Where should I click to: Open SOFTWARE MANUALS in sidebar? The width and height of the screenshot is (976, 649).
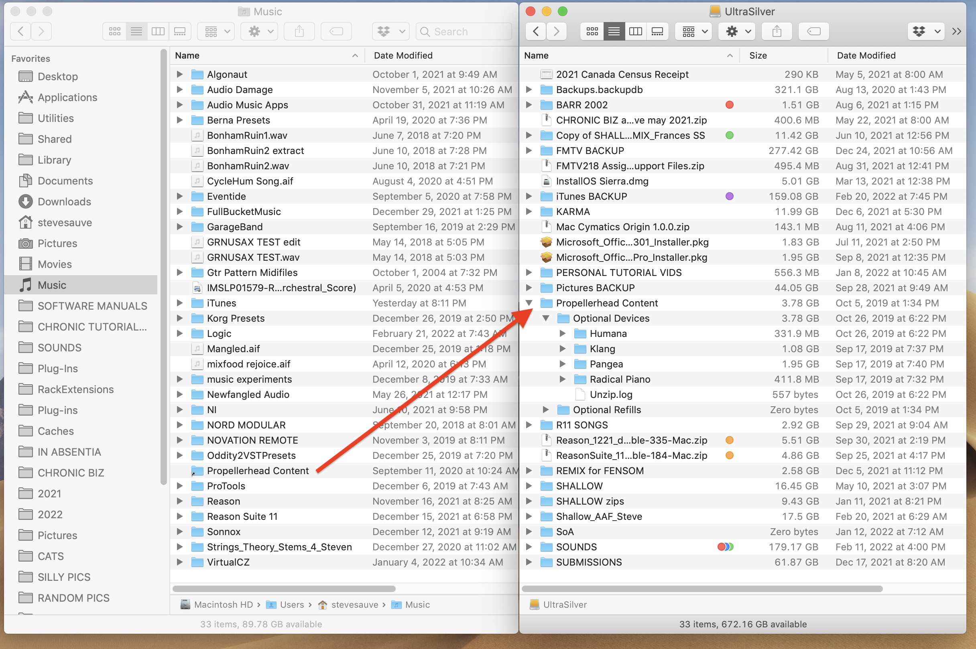[92, 306]
